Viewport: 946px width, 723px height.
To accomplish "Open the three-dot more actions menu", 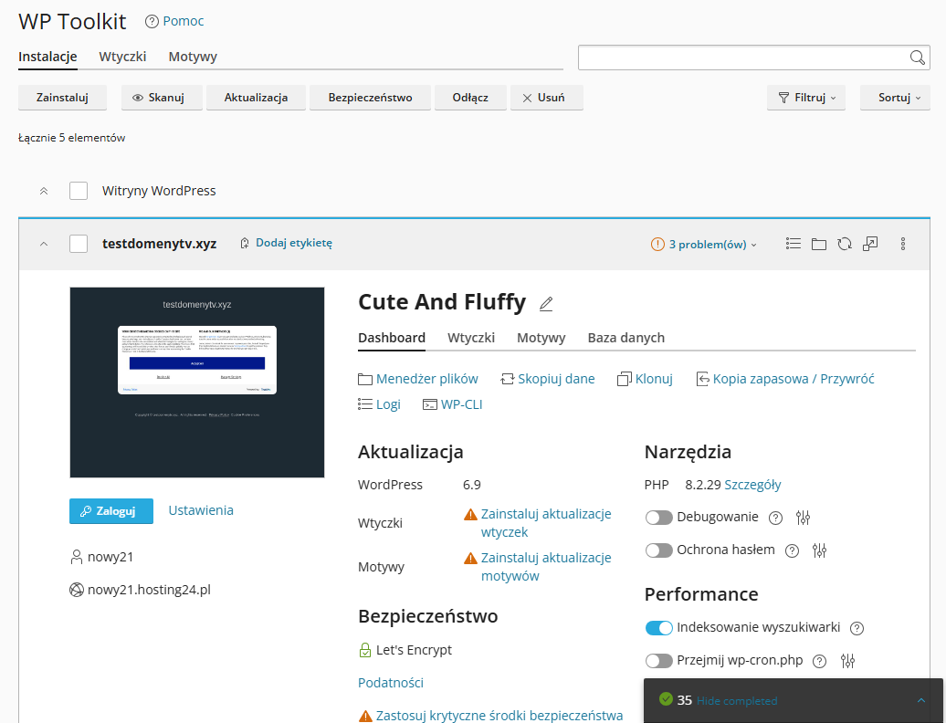I will (x=903, y=244).
